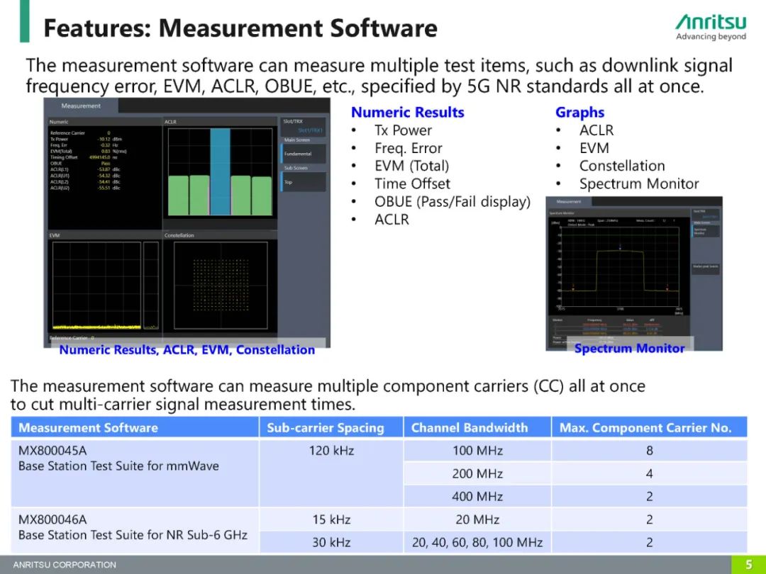Click the slide title 'Features: Measurement Software'
The image size is (766, 574).
tap(240, 28)
